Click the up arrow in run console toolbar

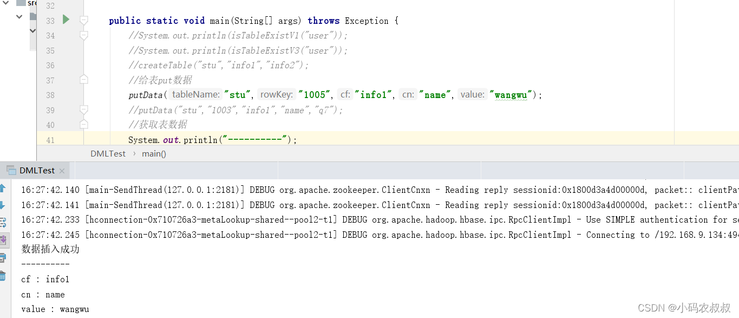tap(2, 189)
